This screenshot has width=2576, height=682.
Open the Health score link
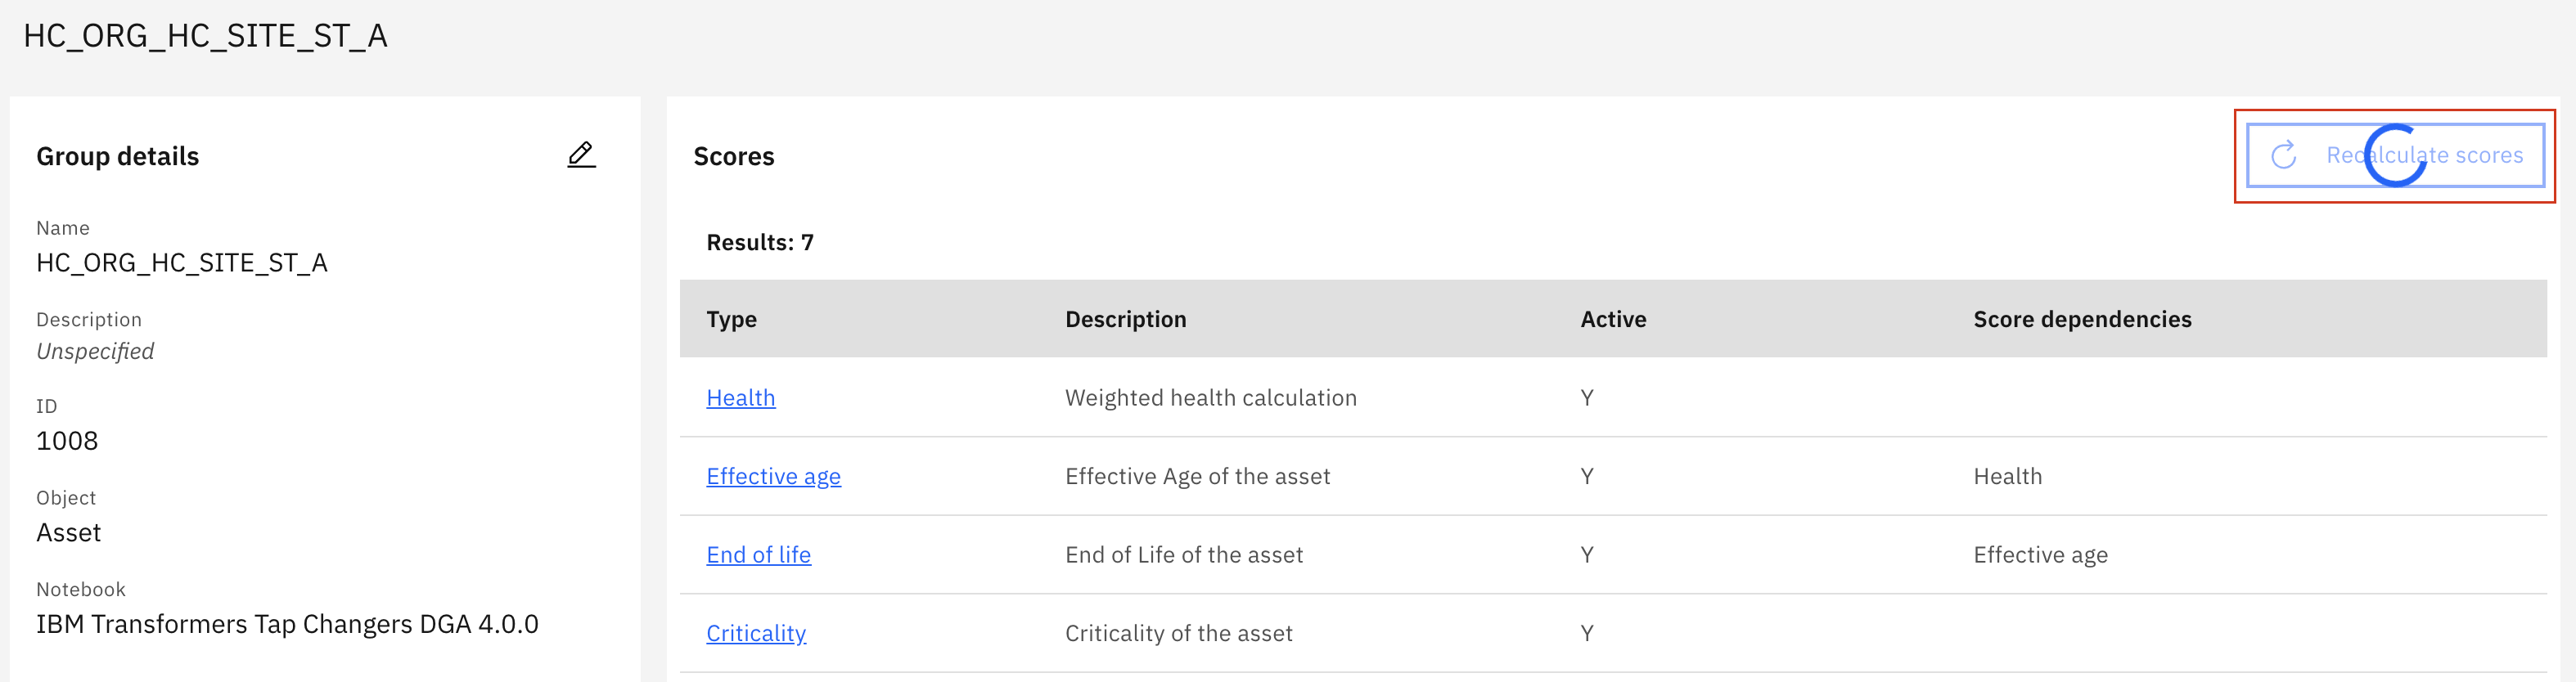740,398
